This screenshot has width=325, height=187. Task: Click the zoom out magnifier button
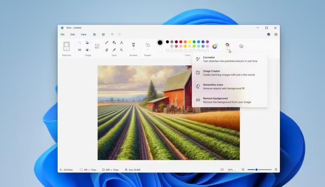point(243,170)
